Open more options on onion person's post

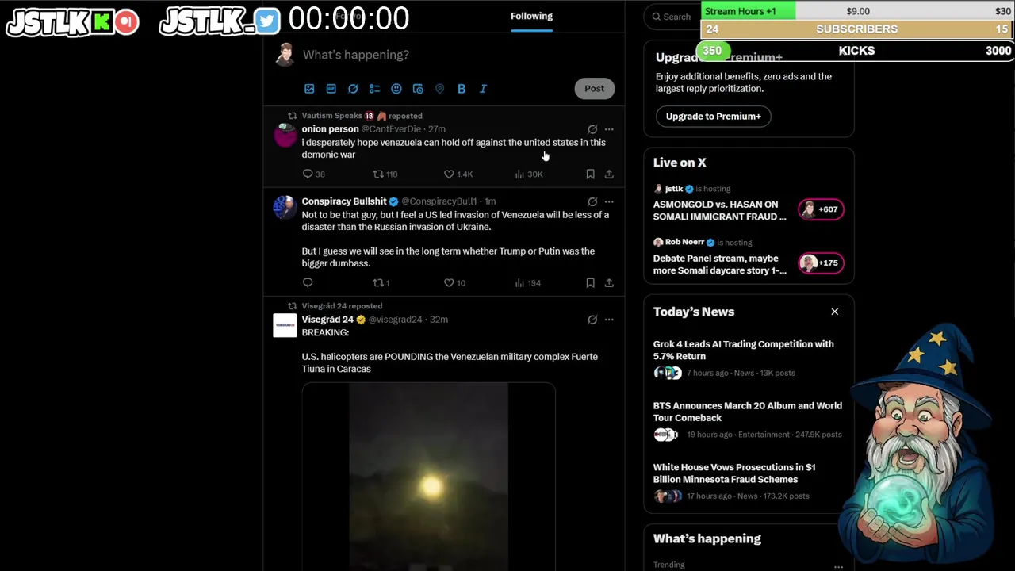pyautogui.click(x=609, y=129)
